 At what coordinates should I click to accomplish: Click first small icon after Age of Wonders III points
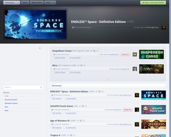click(x=78, y=121)
